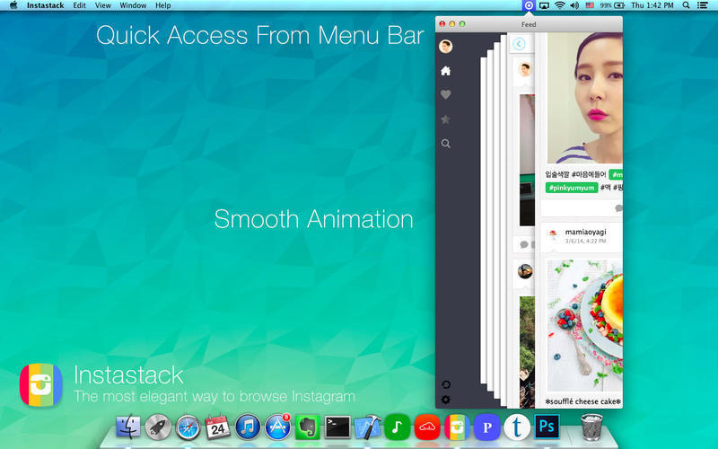
Task: Open the red cloud app in Dock
Action: coord(427,427)
